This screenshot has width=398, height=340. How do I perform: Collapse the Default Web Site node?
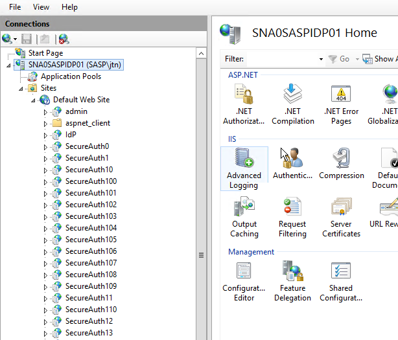click(33, 100)
